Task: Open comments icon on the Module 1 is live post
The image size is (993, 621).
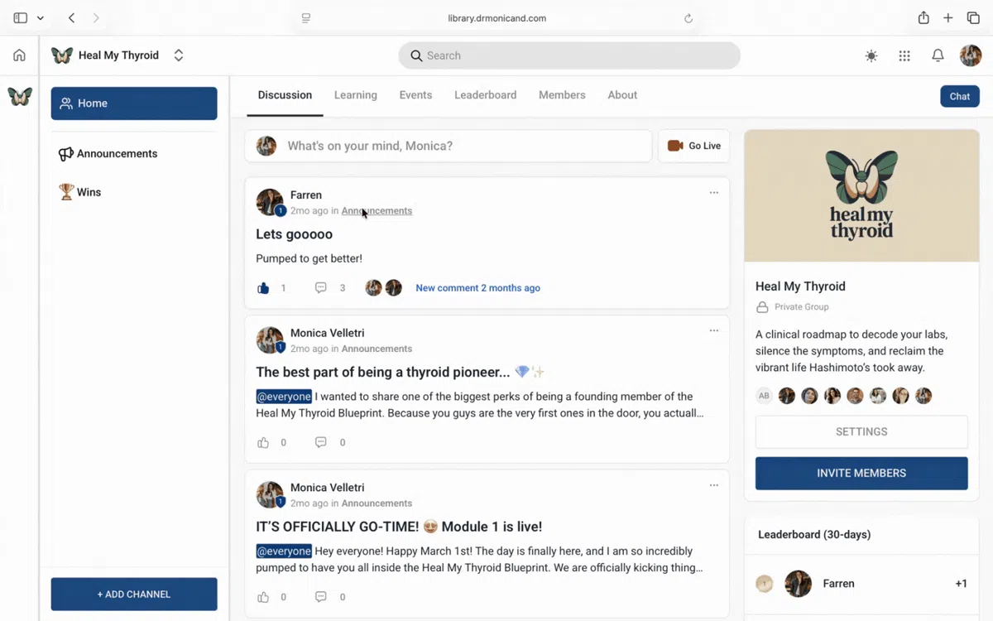Action: click(321, 597)
